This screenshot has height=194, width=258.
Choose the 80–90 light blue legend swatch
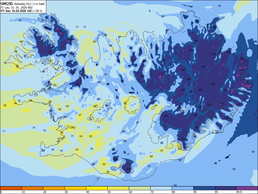pos(183,188)
